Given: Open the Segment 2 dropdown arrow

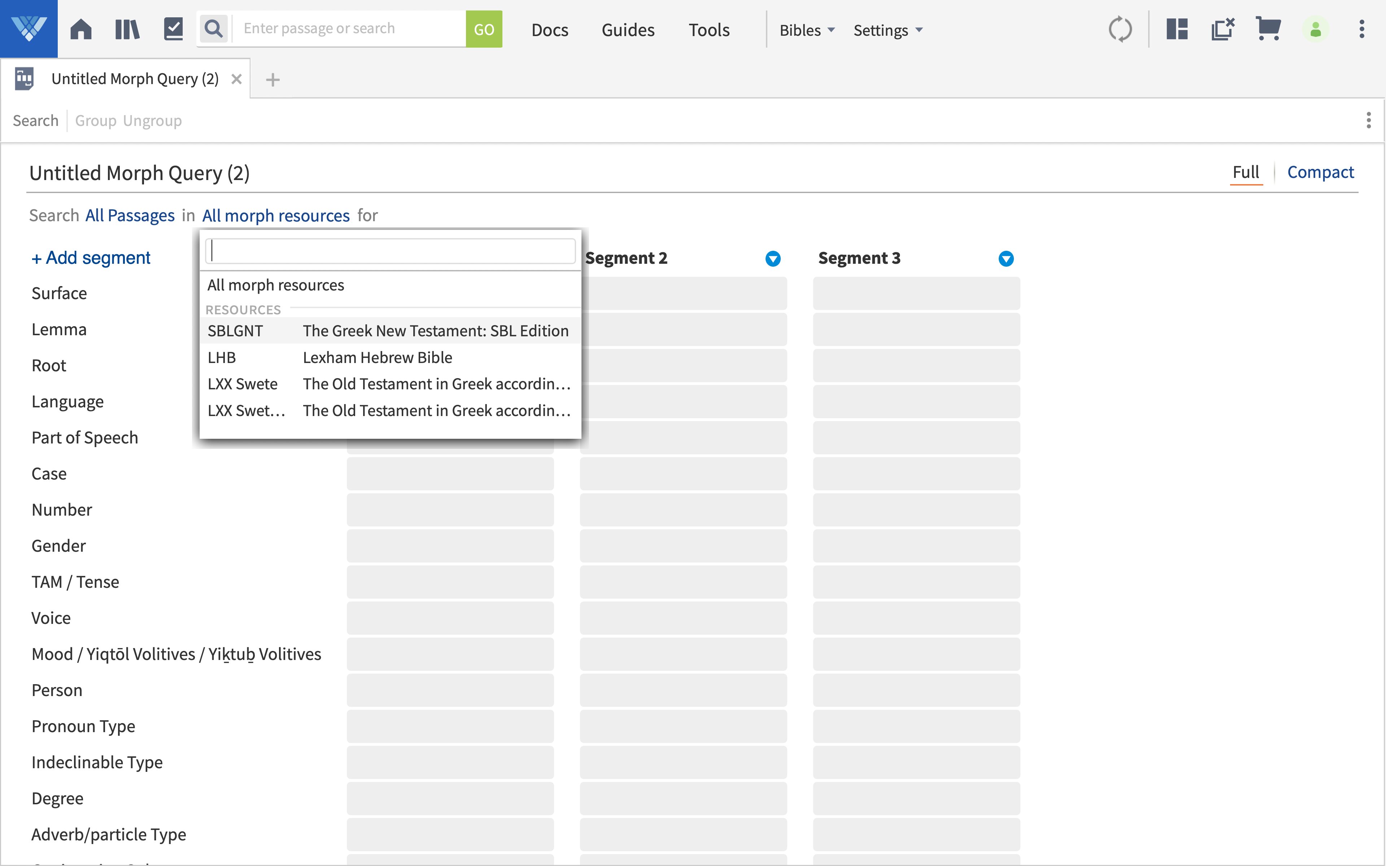Looking at the screenshot, I should (x=773, y=259).
